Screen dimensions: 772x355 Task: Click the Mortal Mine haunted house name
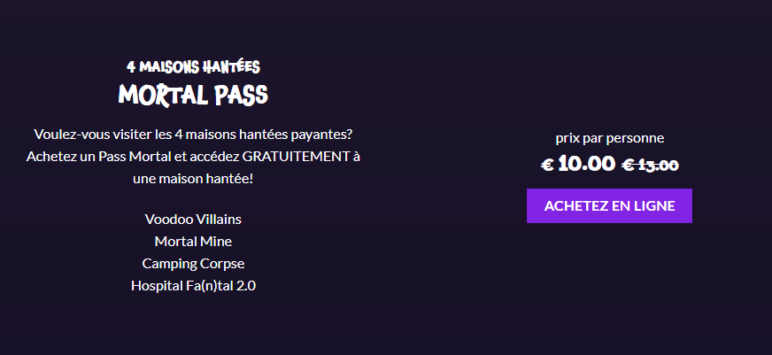[193, 242]
